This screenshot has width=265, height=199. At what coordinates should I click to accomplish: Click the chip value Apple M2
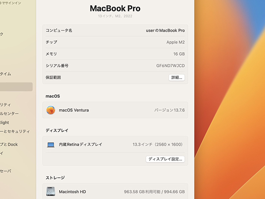pyautogui.click(x=175, y=42)
